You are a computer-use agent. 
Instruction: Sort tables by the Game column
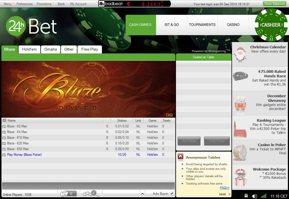[x=152, y=121]
